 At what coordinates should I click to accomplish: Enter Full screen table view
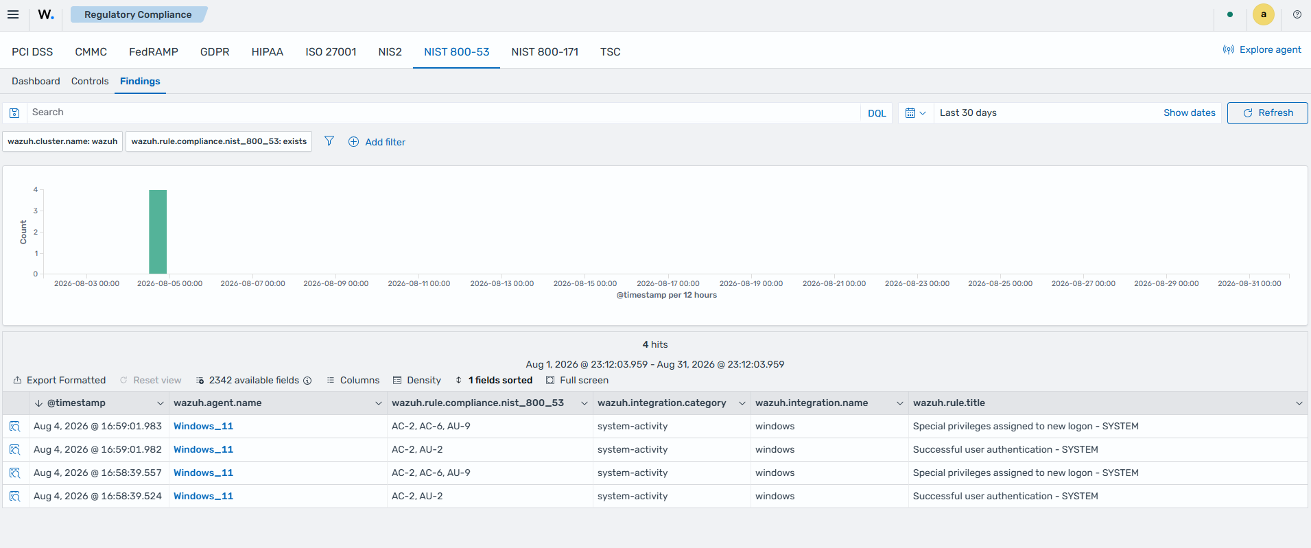577,381
